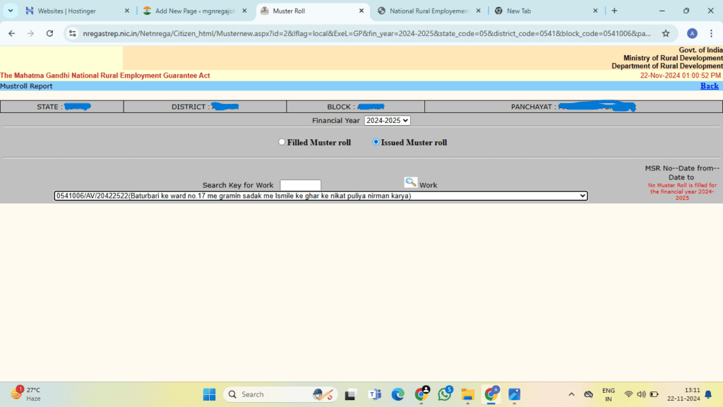Click the Windows Start button
The height and width of the screenshot is (407, 723).
point(210,394)
